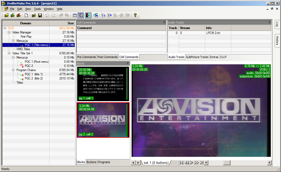
Task: Open the File menu
Action: point(12,9)
